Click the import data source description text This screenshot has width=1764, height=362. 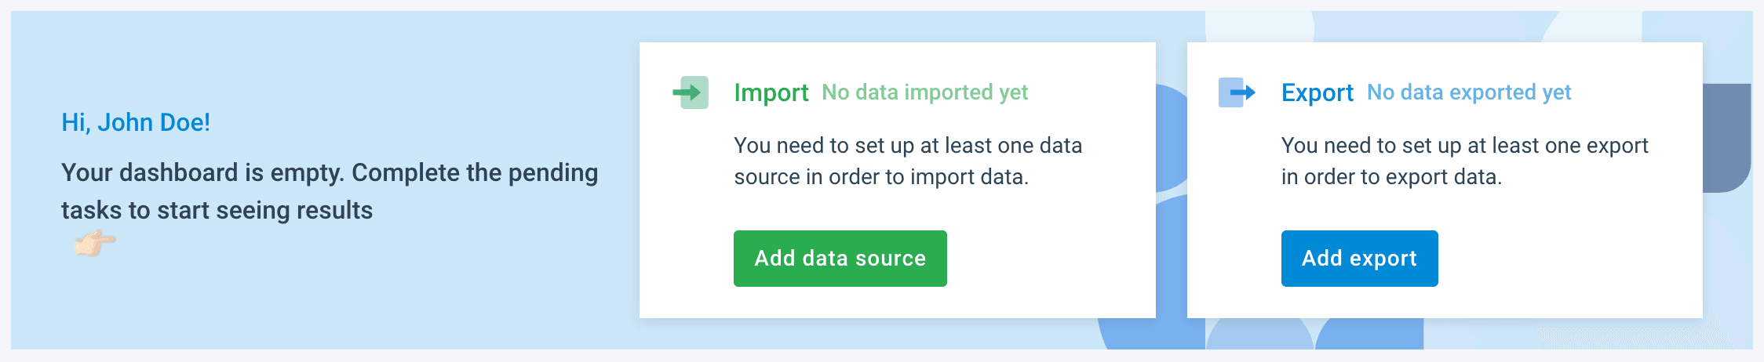click(x=908, y=161)
